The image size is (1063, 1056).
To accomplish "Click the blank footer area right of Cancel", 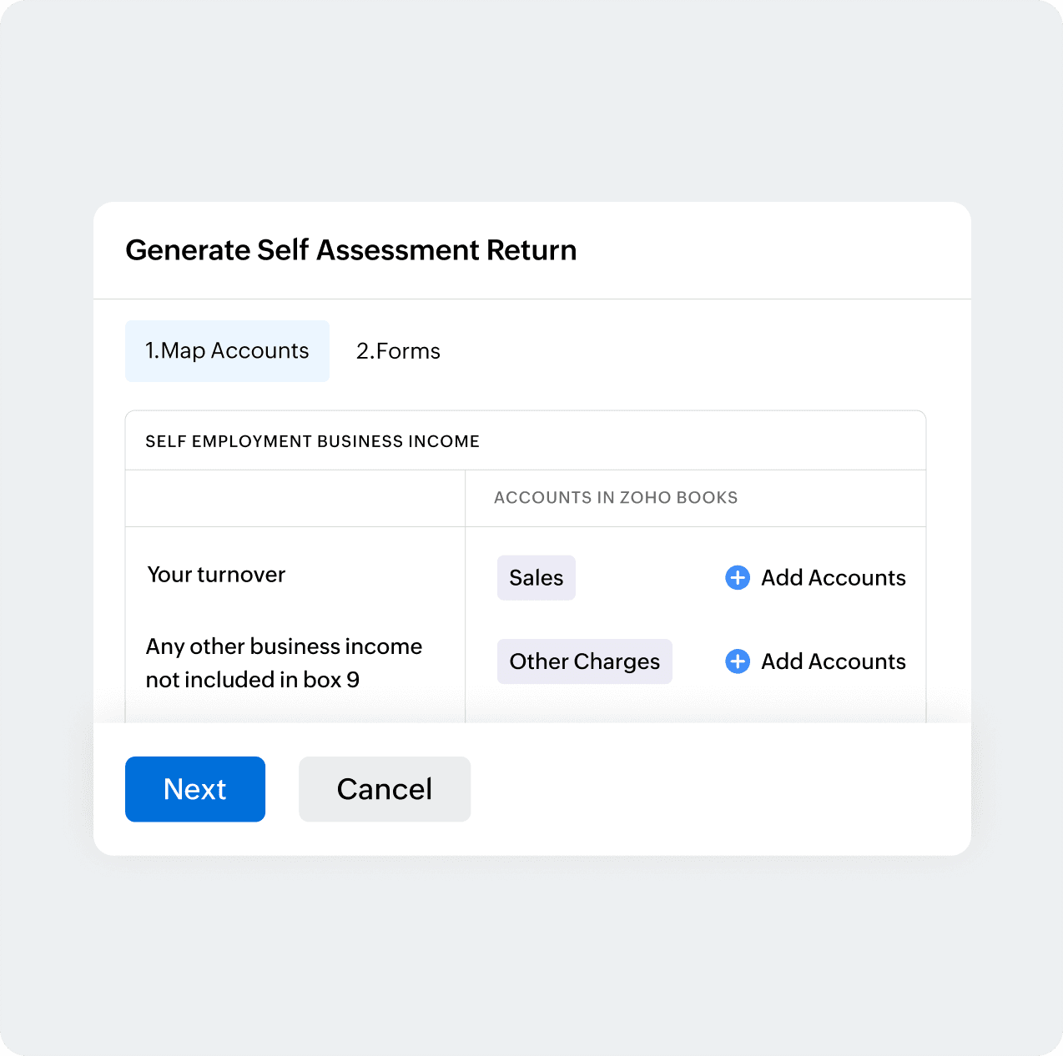I will [718, 789].
